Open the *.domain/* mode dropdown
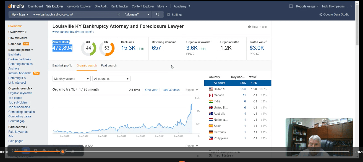363x162 pixels. (x=137, y=14)
